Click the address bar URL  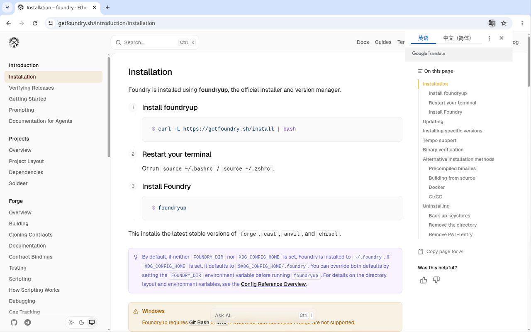pos(107,23)
